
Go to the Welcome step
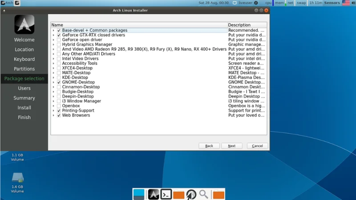point(24,40)
